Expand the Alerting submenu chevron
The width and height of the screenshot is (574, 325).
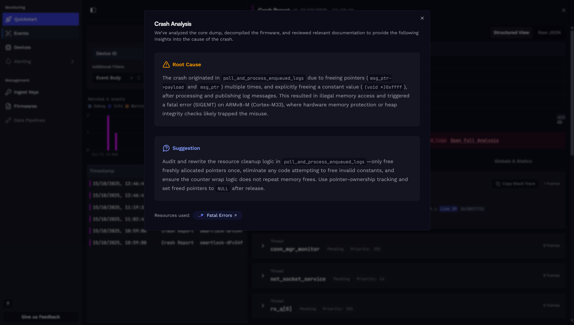(73, 61)
